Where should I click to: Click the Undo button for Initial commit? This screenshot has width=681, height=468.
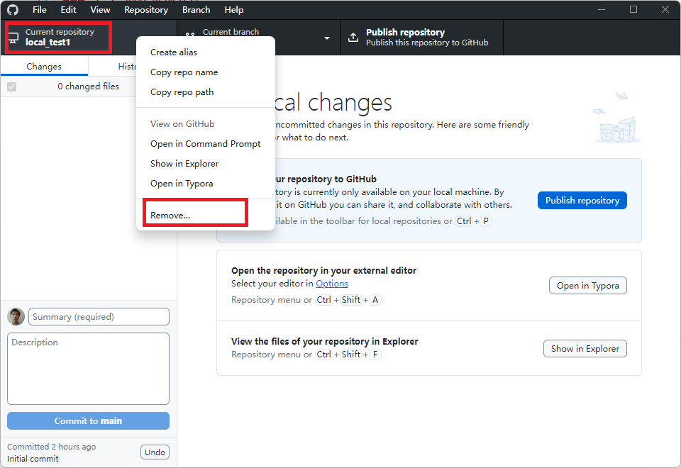point(155,452)
